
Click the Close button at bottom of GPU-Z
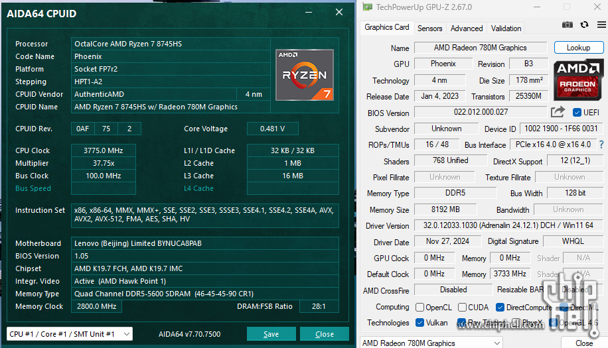[584, 343]
